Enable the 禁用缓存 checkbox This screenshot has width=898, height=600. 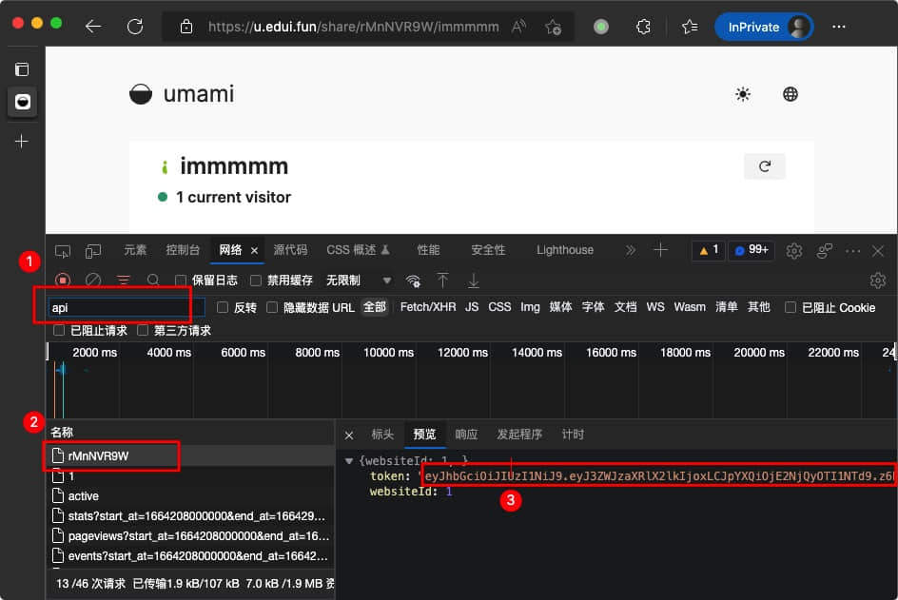click(256, 280)
